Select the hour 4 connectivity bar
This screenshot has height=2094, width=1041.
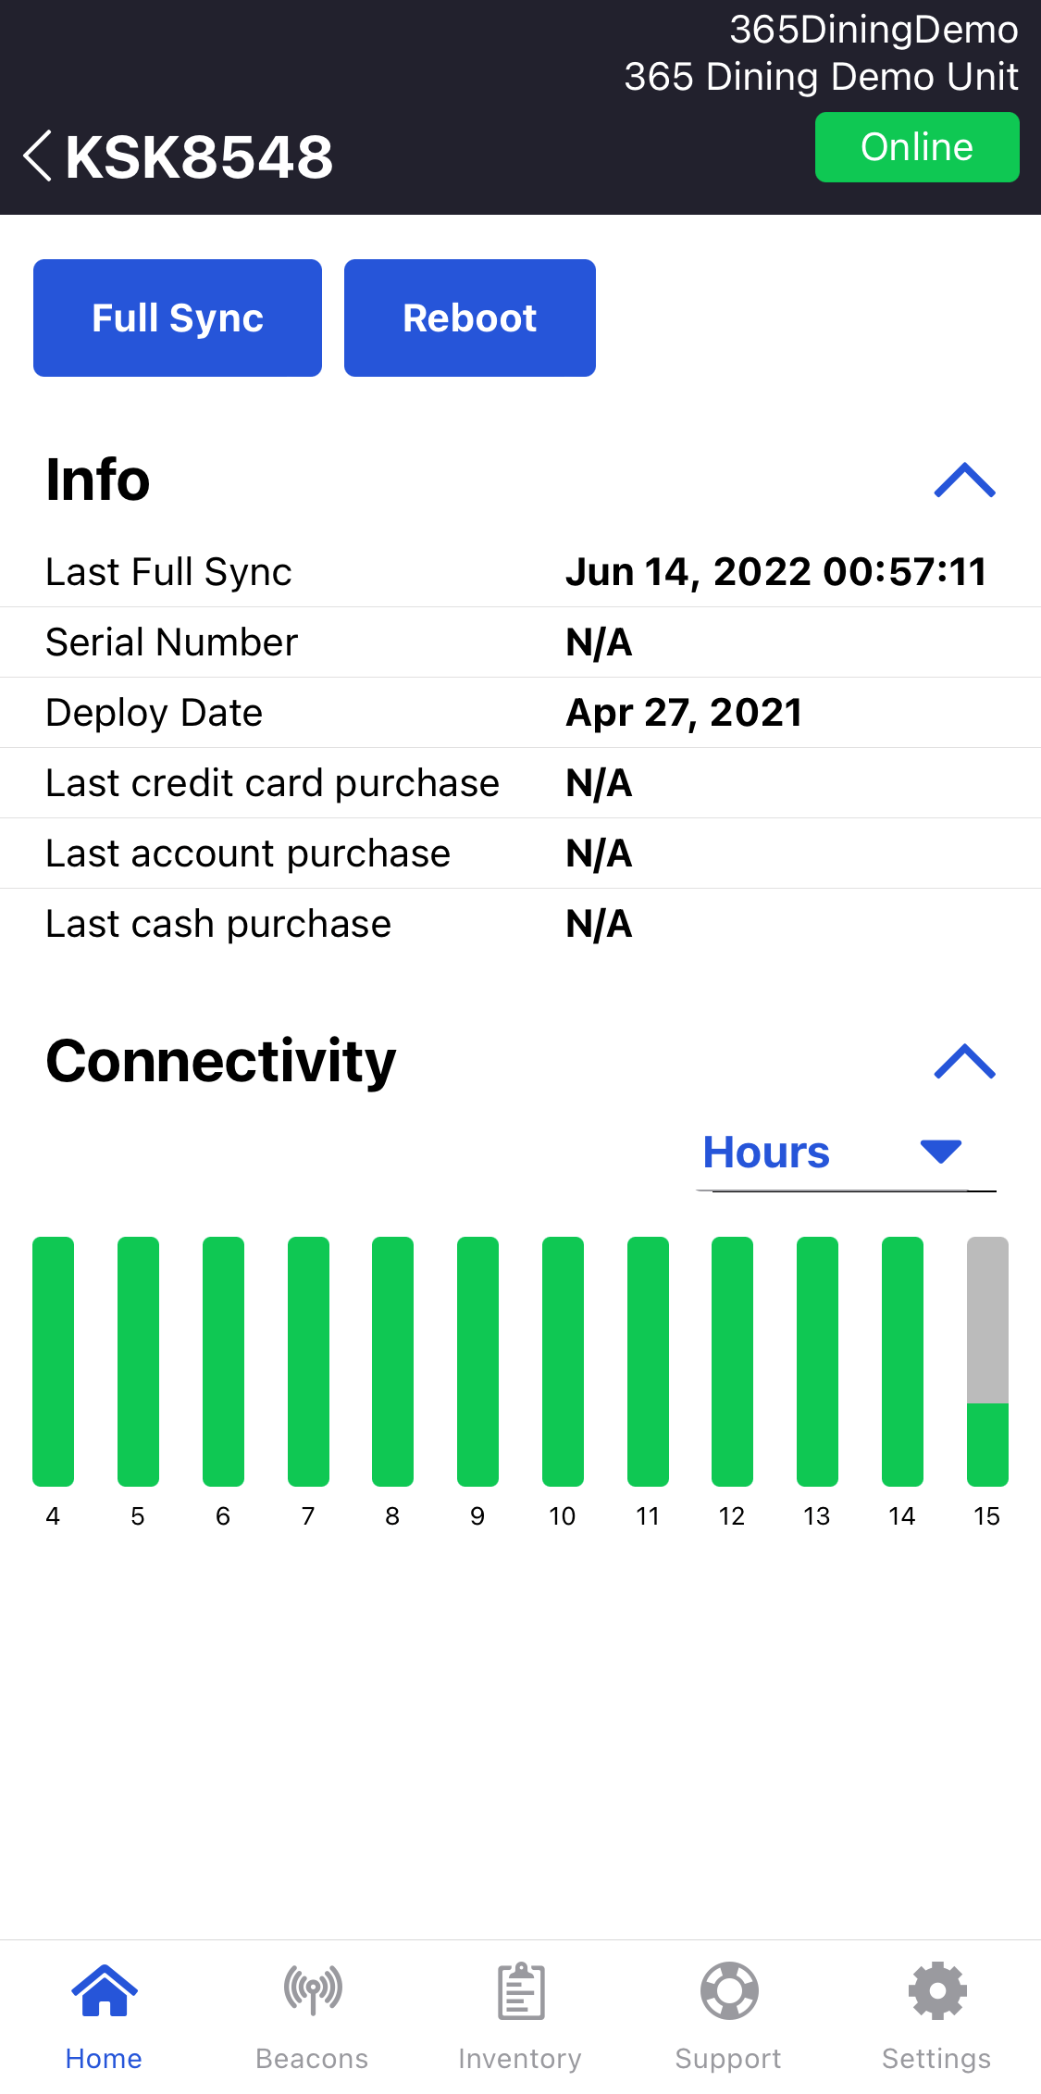click(x=53, y=1361)
